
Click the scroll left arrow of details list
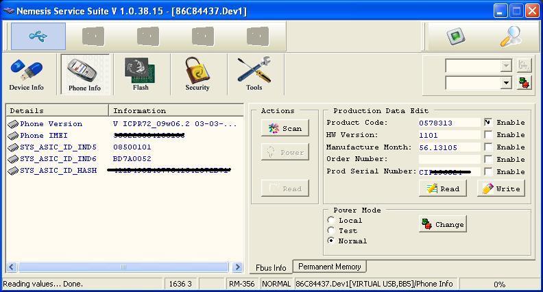[12, 267]
